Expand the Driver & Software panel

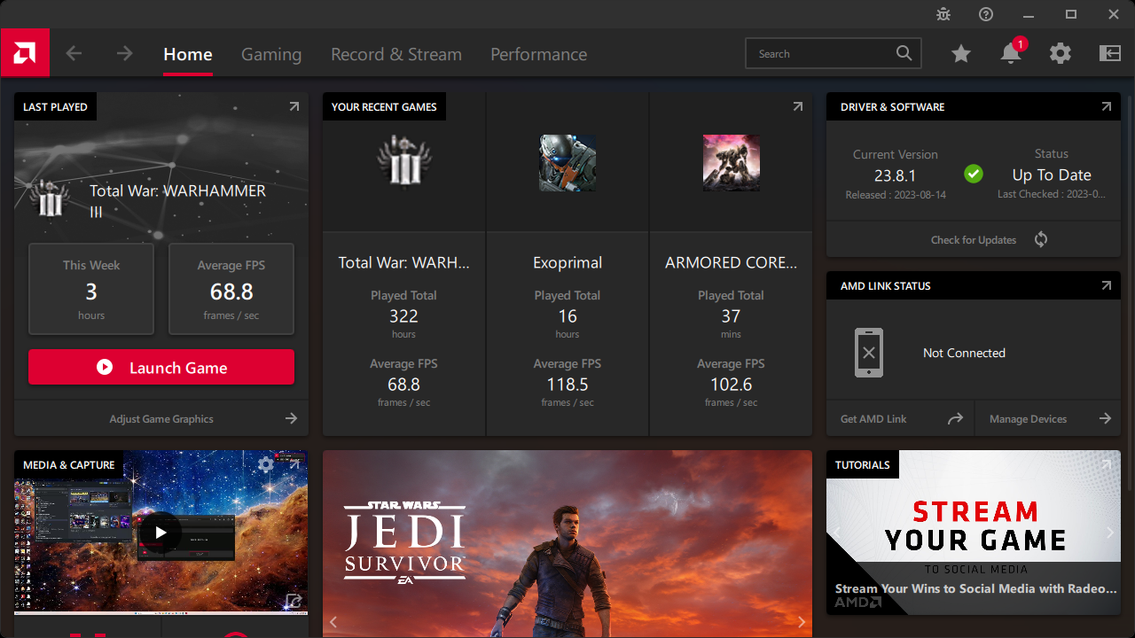pos(1107,106)
